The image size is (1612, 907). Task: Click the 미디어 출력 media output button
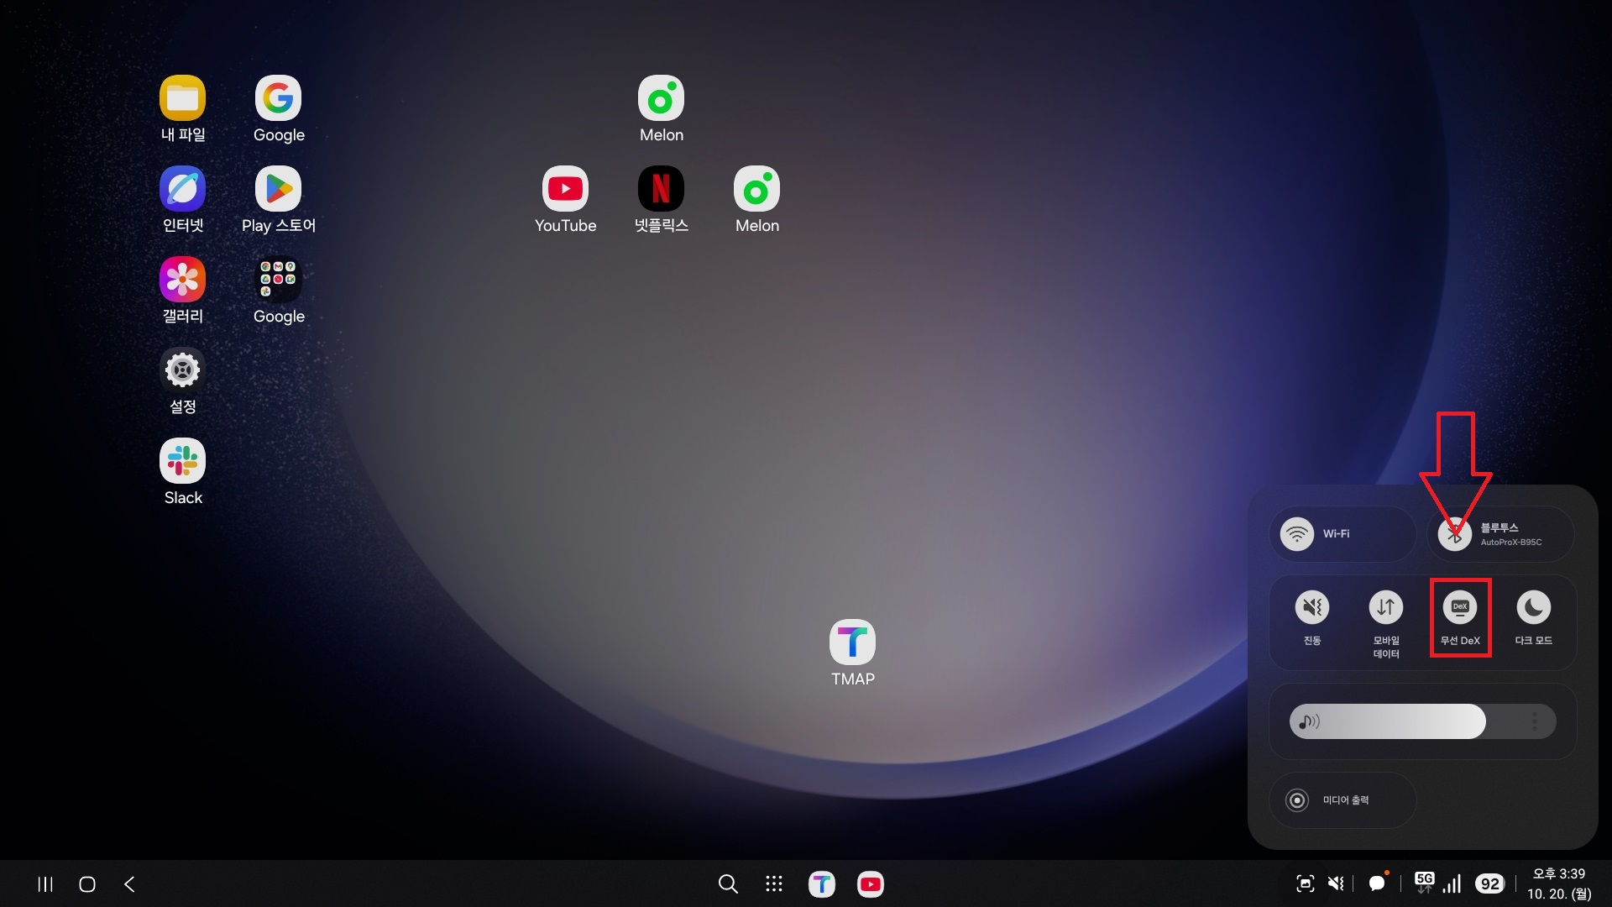coord(1342,800)
